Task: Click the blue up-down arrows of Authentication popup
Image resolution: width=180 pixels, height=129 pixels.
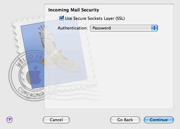Action: pos(154,28)
